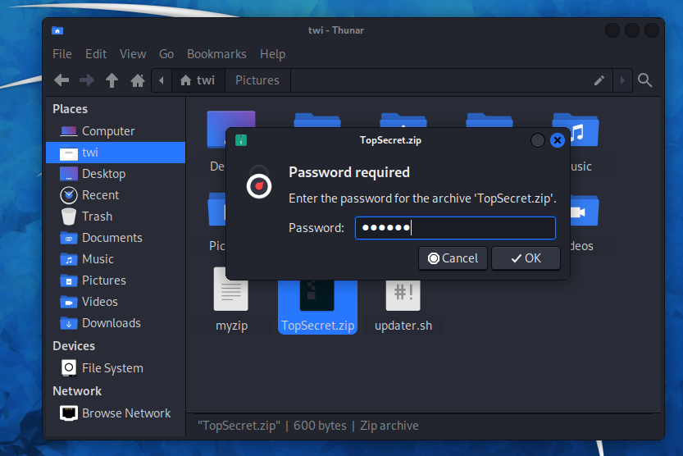Screen dimensions: 683x456
Task: Click the up arrow parent folder icon
Action: coord(112,80)
